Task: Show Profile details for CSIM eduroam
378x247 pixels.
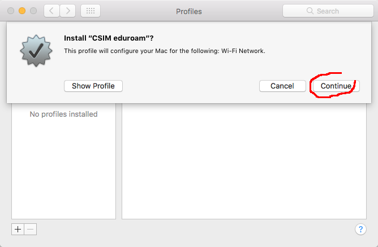Action: tap(93, 86)
